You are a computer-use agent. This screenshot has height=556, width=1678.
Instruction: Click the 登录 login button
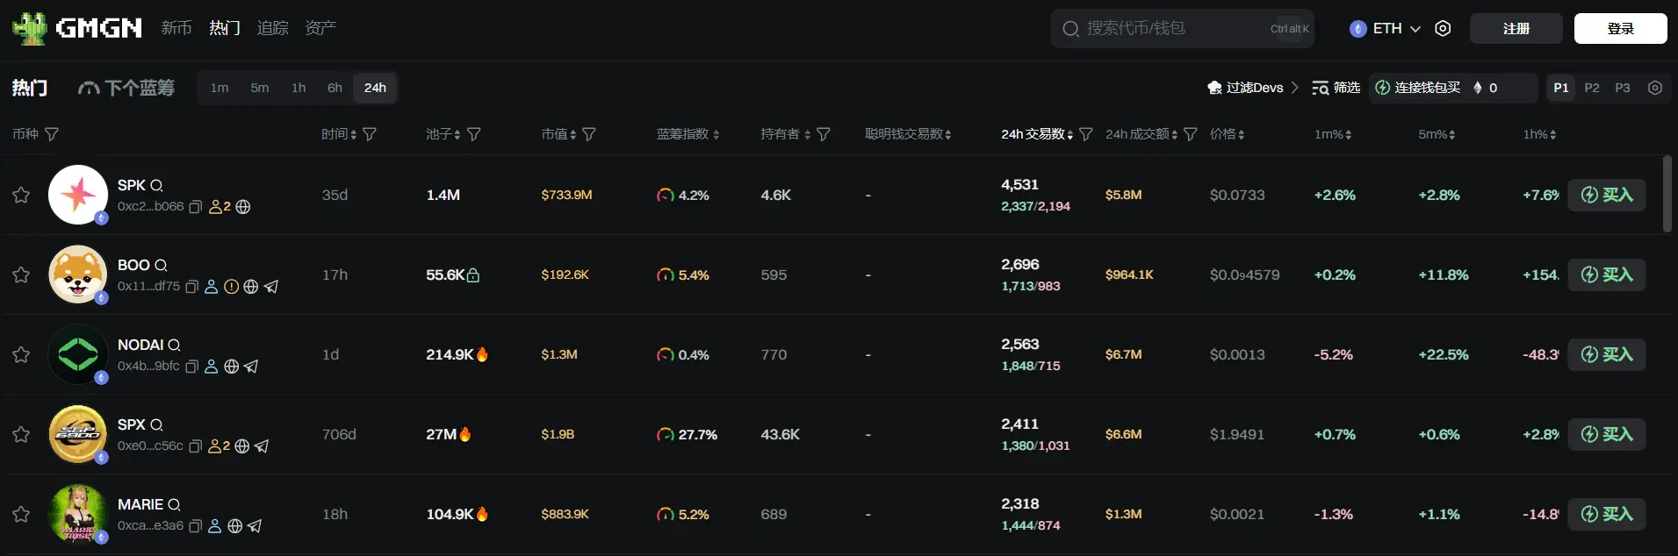[1620, 28]
